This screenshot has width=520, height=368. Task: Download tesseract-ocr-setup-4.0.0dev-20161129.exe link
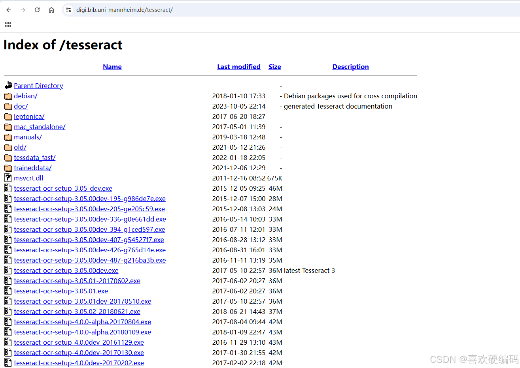click(79, 342)
